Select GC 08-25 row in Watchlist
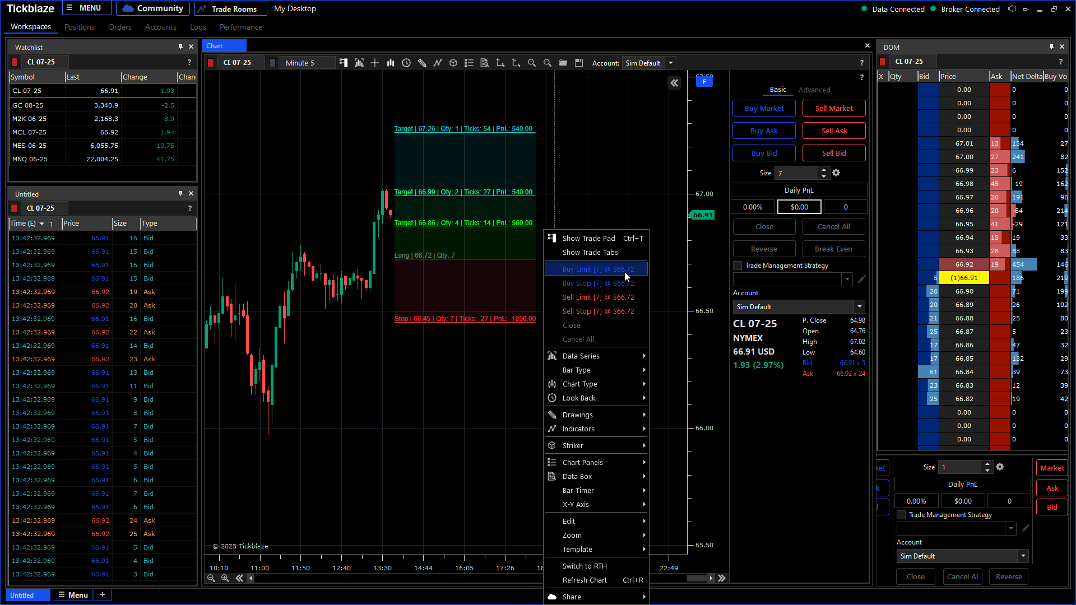The width and height of the screenshot is (1076, 605). 103,105
